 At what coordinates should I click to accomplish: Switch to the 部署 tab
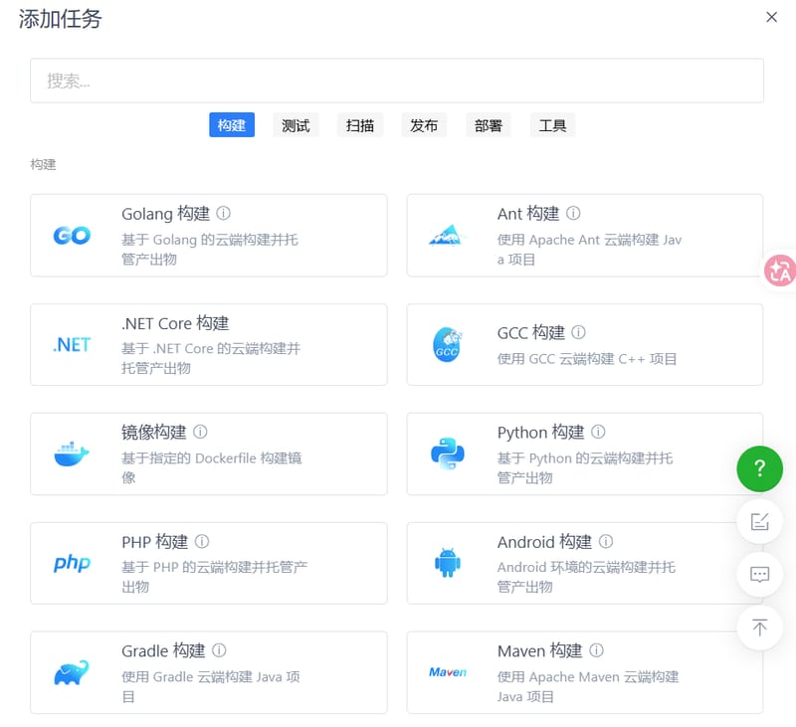[489, 125]
